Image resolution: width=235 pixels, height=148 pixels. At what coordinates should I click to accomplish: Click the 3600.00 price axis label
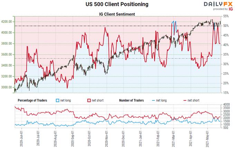pos(7,55)
